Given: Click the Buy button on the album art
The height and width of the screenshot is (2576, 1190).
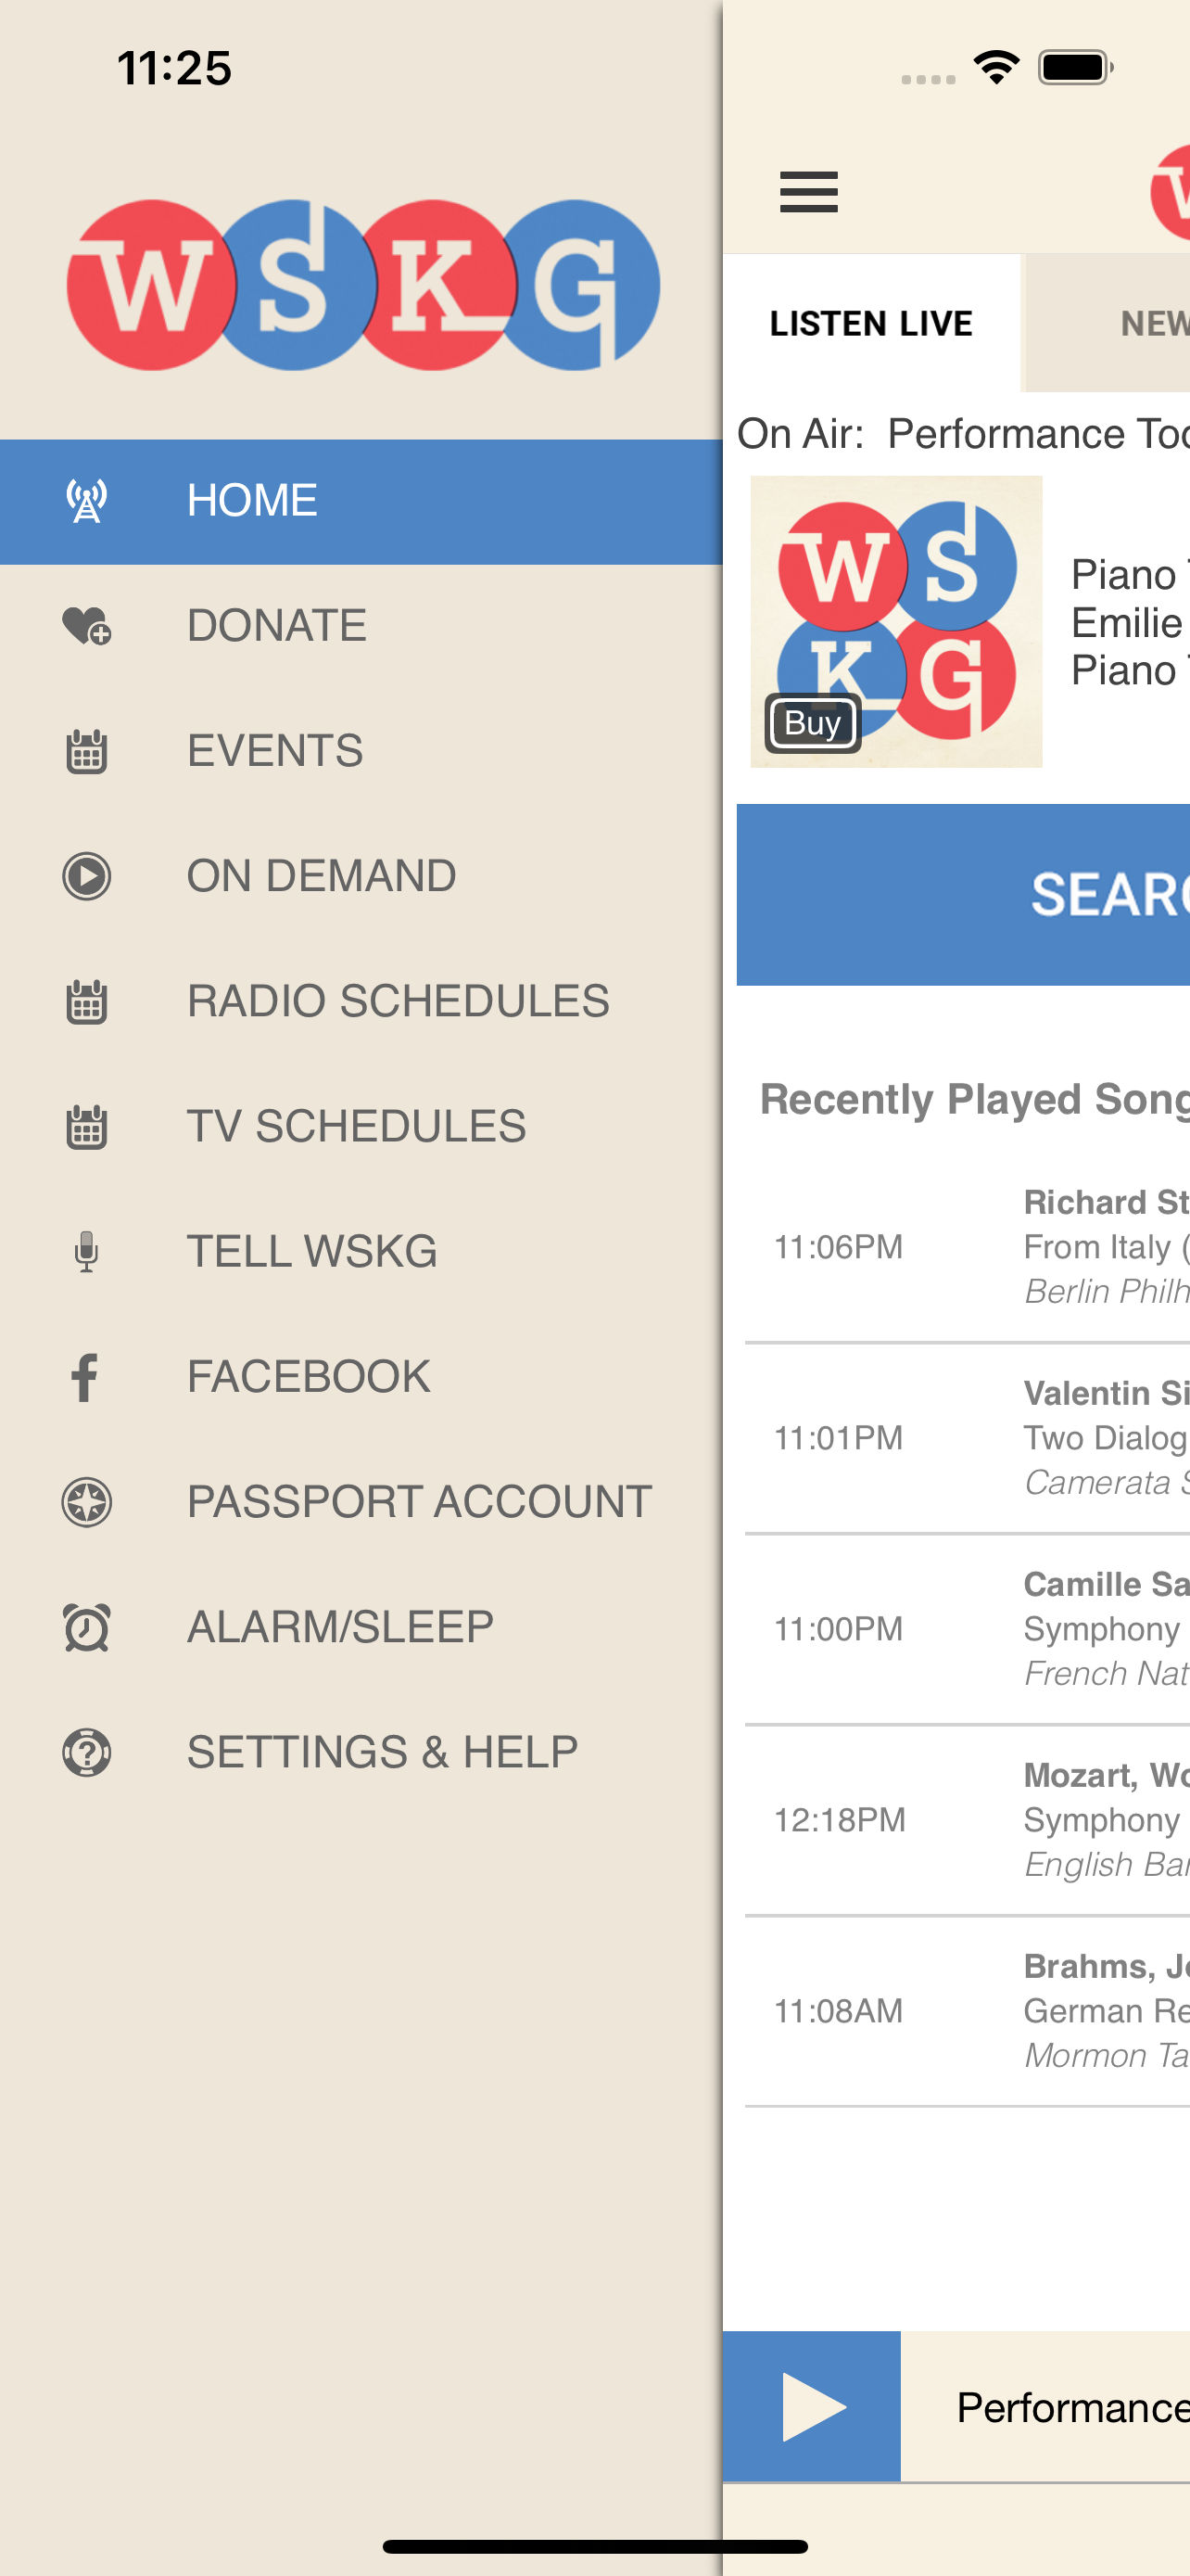Looking at the screenshot, I should click(x=812, y=723).
